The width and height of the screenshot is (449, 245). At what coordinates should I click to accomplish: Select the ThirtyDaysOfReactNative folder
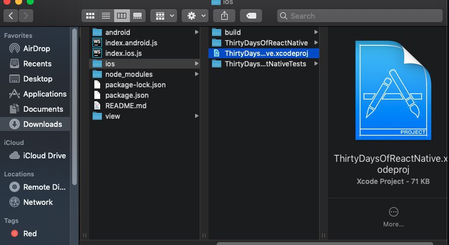264,43
